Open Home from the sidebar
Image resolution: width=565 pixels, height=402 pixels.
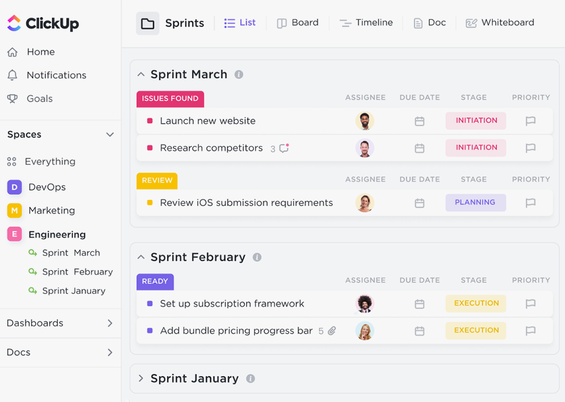point(31,52)
